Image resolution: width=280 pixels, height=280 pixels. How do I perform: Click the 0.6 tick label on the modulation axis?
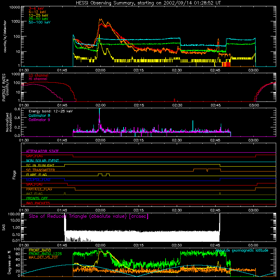coord(17,109)
